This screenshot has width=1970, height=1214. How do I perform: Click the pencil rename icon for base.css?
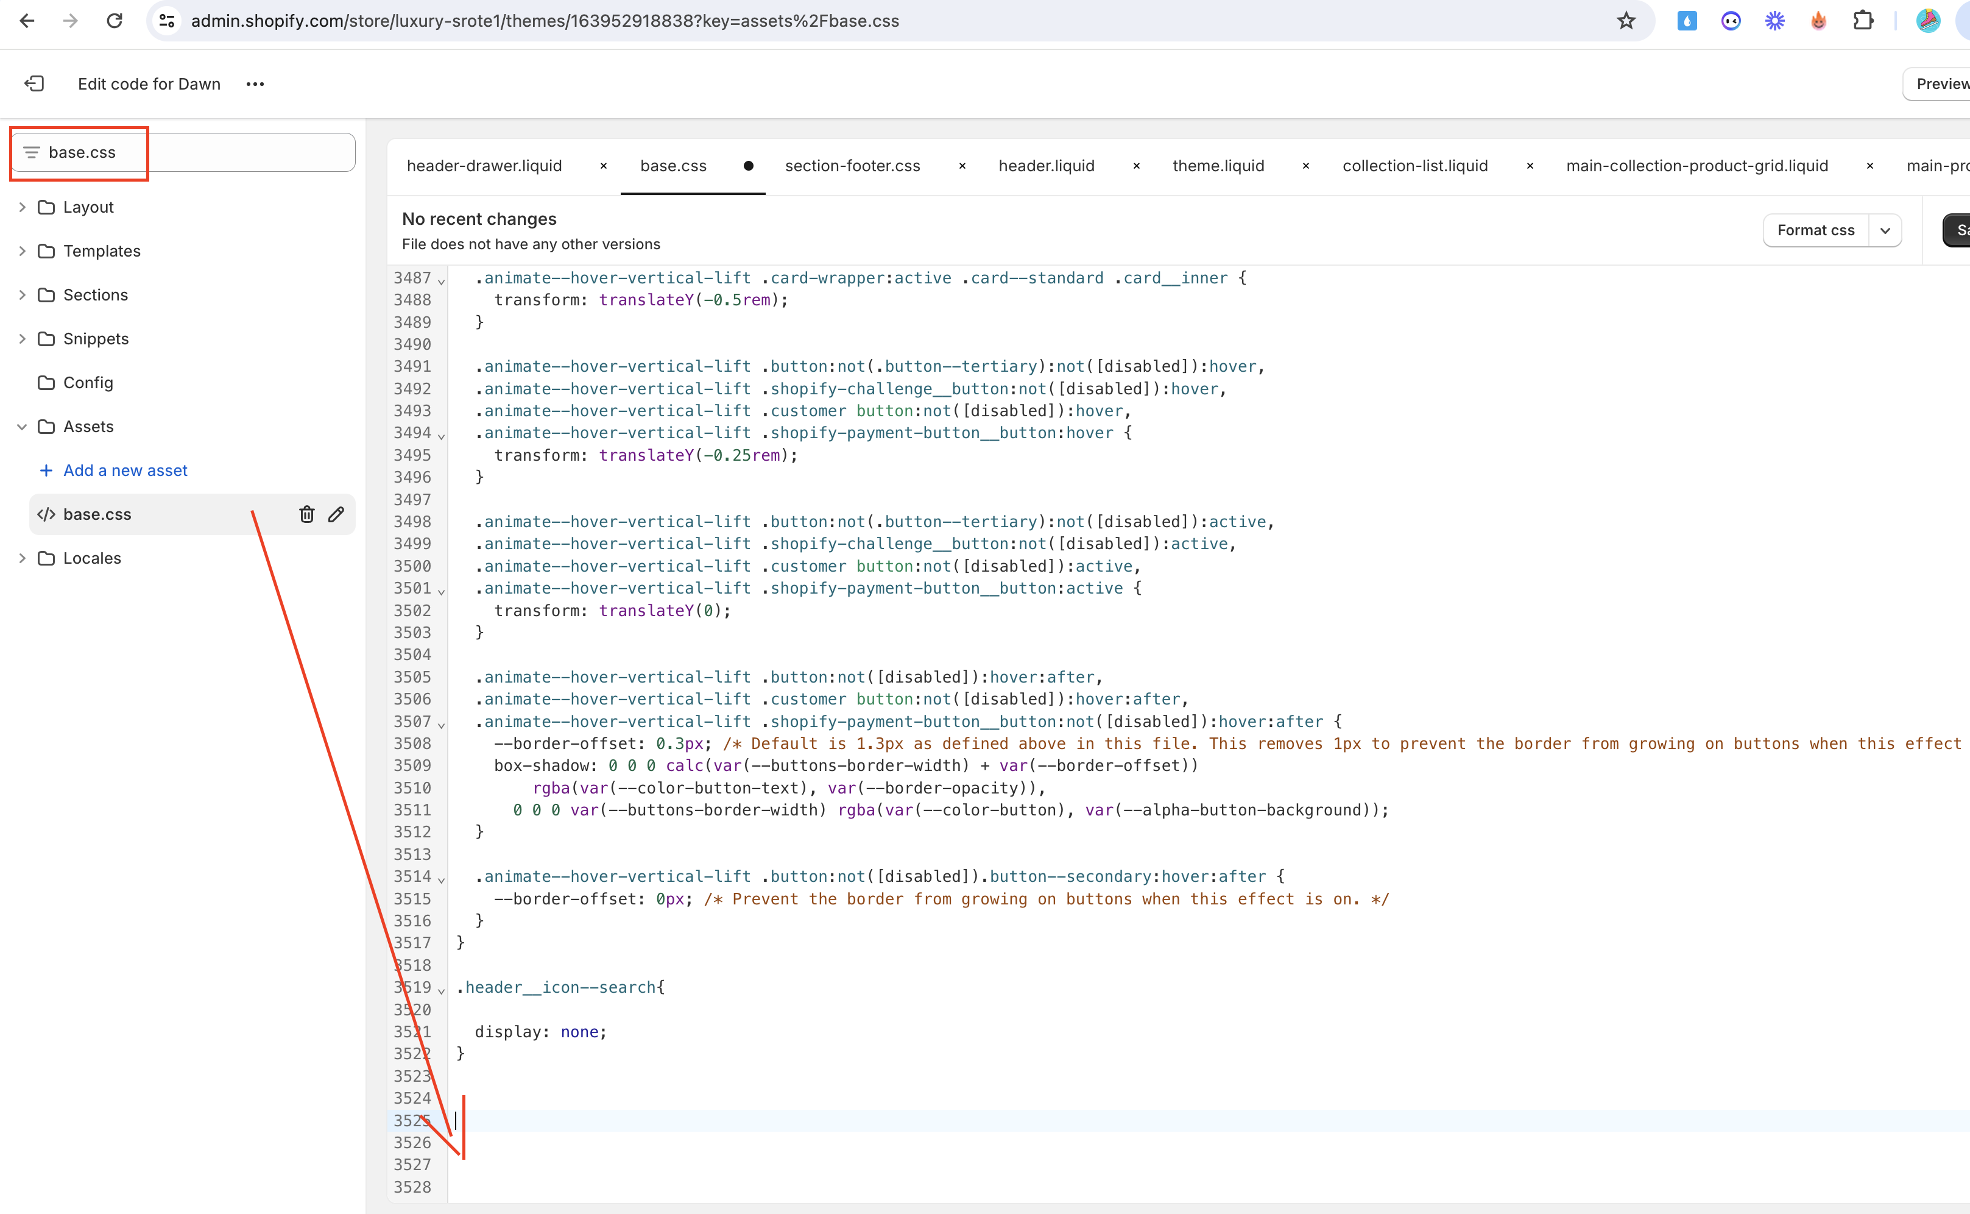pos(336,514)
